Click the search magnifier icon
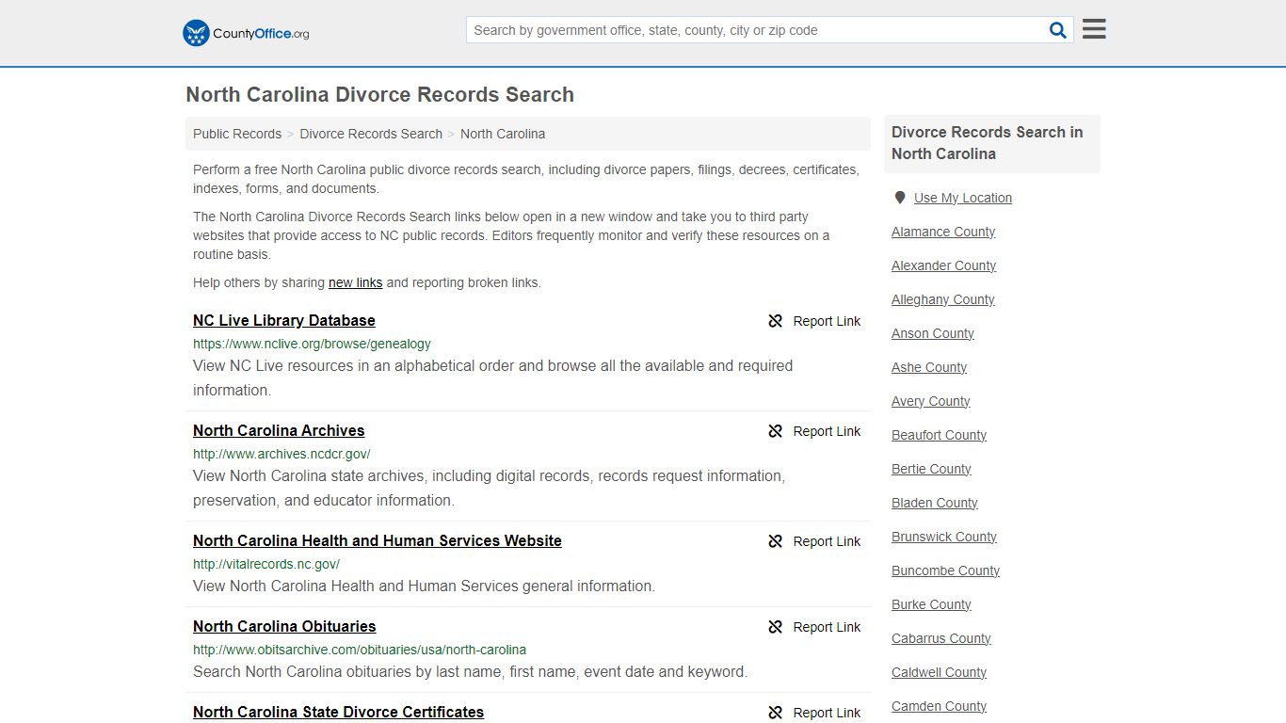This screenshot has width=1286, height=723. 1058,30
